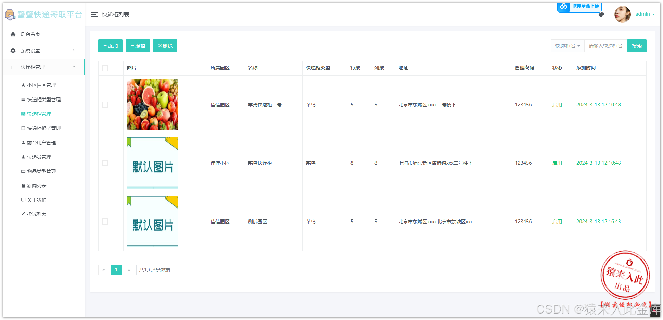Click the ×删除 button
663x320 pixels.
165,46
